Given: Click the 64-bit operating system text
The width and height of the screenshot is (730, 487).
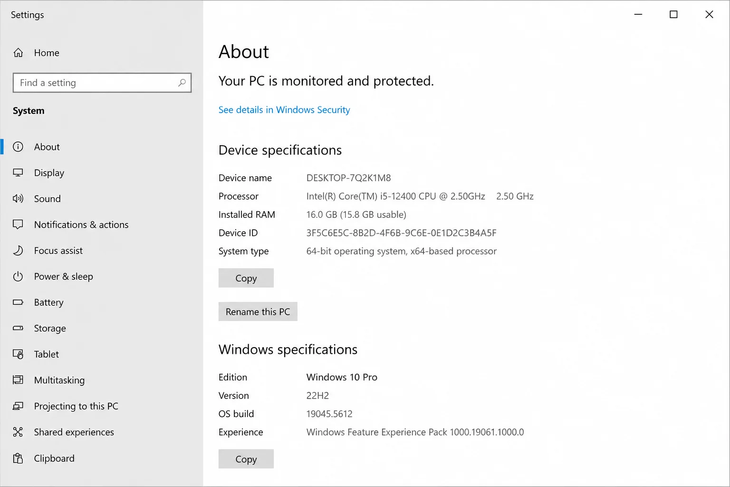Looking at the screenshot, I should click(402, 251).
